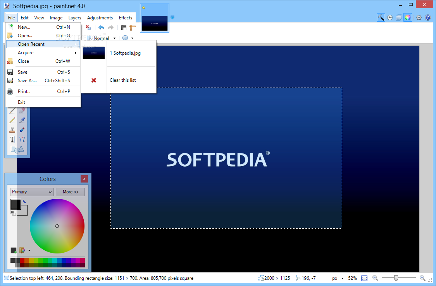The height and width of the screenshot is (286, 436).
Task: Choose Close from File menu
Action: tap(43, 61)
